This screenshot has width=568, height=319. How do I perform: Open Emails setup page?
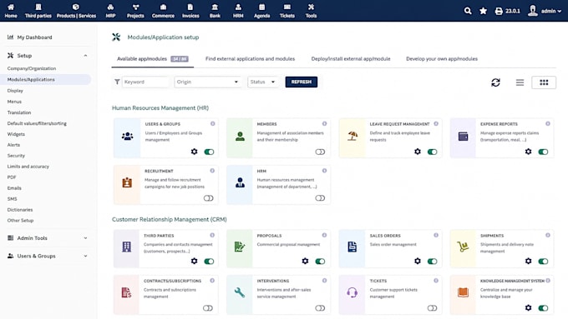click(14, 188)
